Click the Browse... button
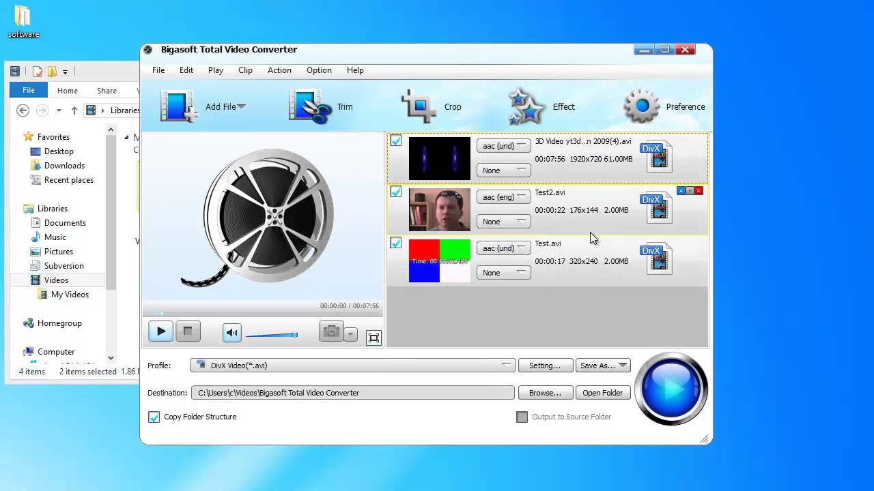 545,393
